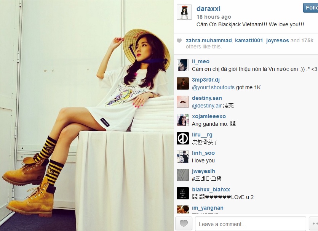The height and width of the screenshot is (231, 318).
Task: Click the Leave a comment field
Action: [251, 224]
